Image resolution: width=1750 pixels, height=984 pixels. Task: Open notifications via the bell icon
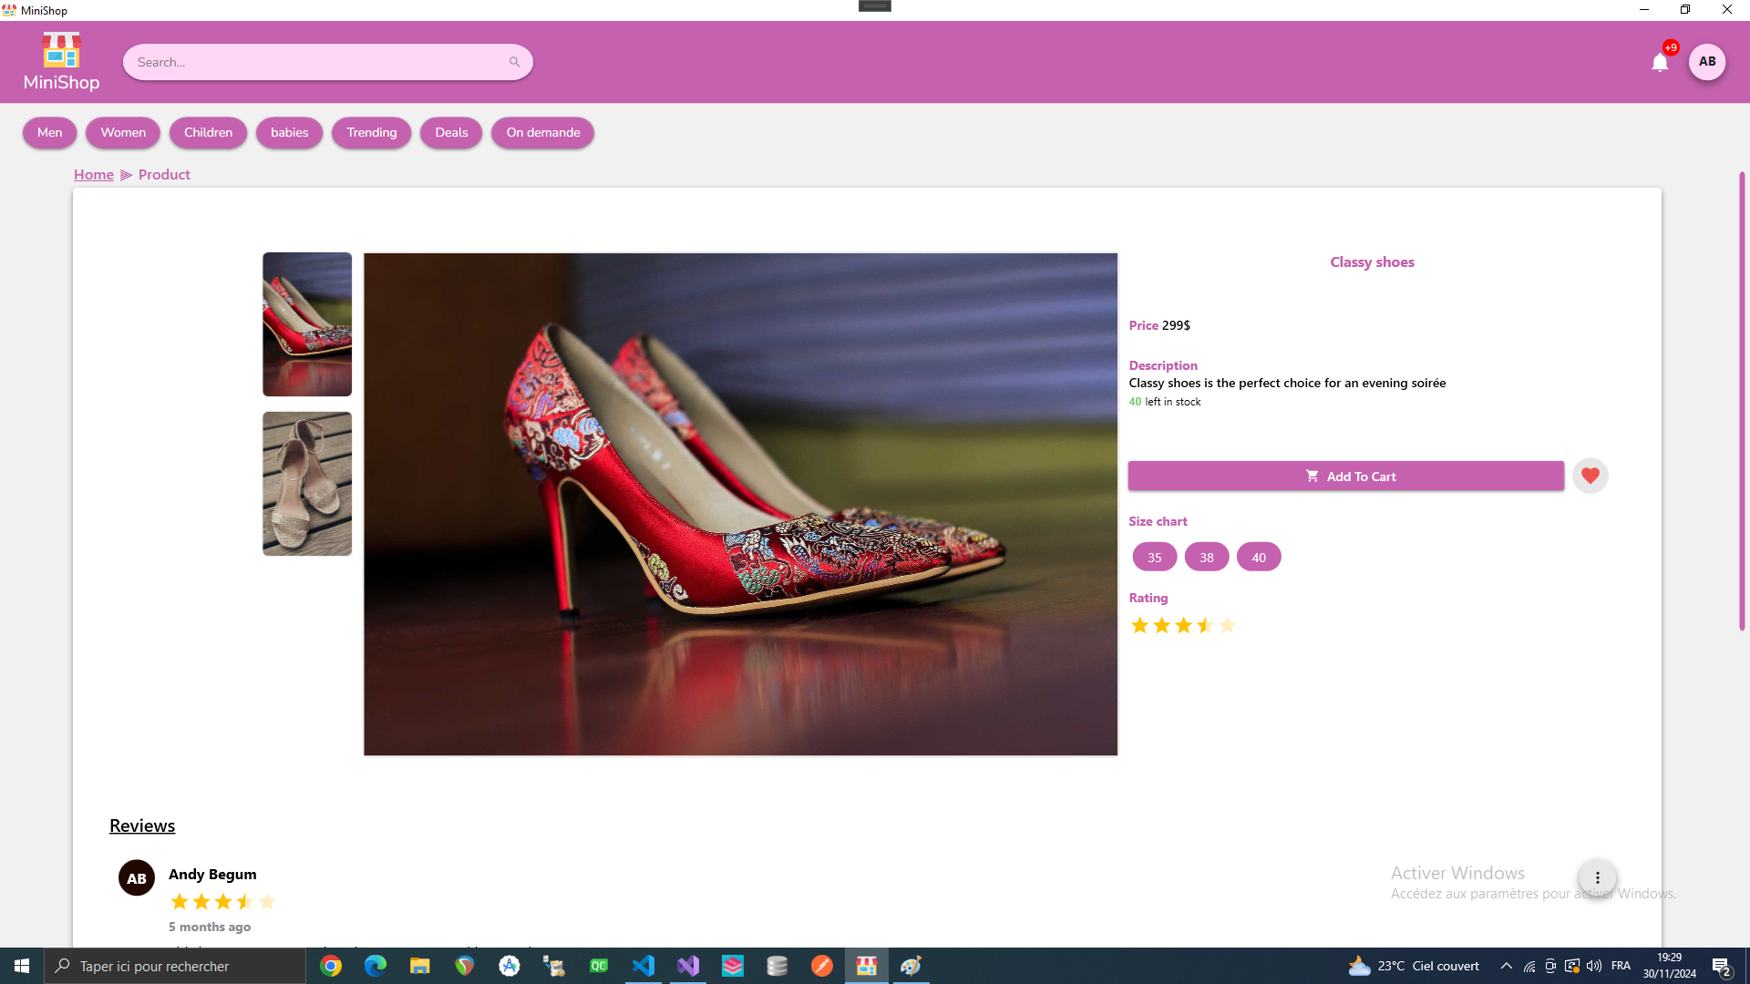1661,62
